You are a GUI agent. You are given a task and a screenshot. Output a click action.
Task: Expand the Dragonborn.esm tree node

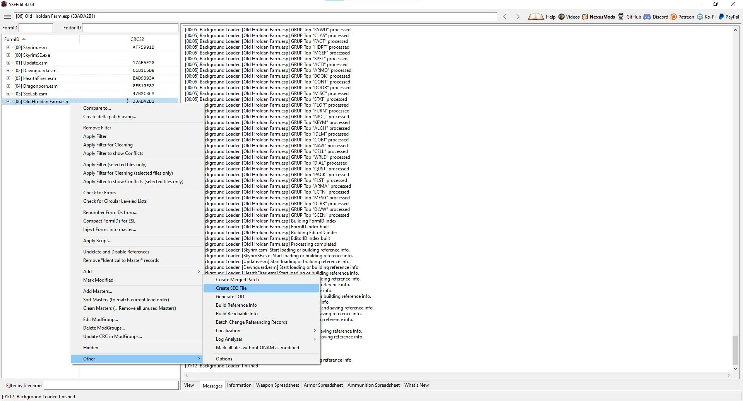pos(8,86)
